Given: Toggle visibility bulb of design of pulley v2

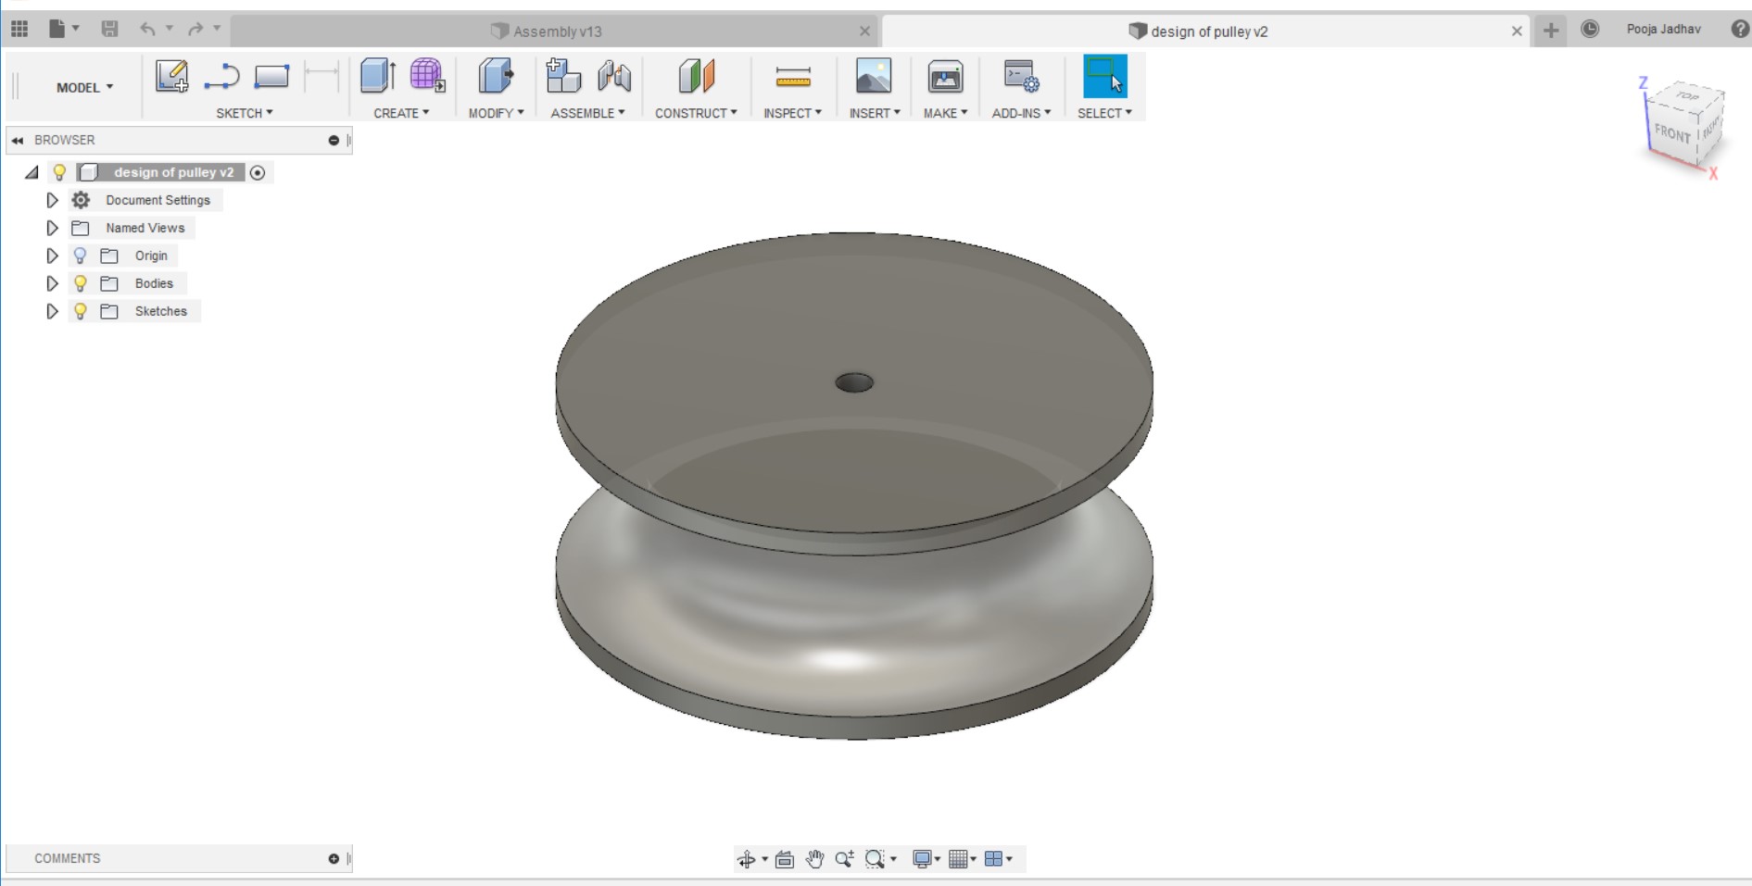Looking at the screenshot, I should pos(59,172).
